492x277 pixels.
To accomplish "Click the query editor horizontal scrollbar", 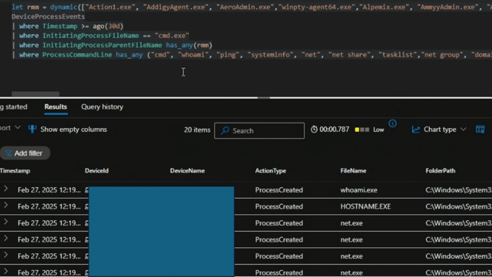I will (36, 94).
